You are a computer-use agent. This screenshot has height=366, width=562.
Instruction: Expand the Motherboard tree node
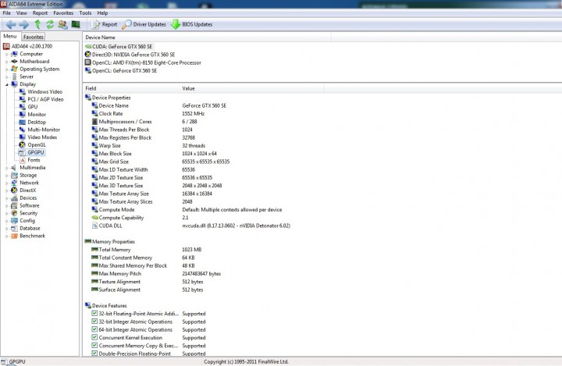(6, 62)
